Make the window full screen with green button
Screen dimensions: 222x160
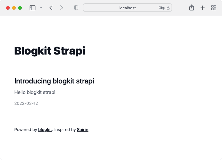tap(20, 8)
